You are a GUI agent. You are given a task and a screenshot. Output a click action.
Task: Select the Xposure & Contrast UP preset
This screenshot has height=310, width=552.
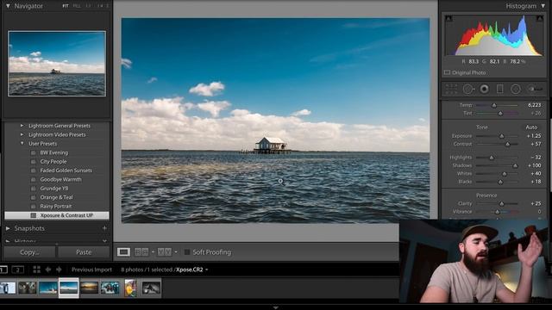pyautogui.click(x=57, y=215)
